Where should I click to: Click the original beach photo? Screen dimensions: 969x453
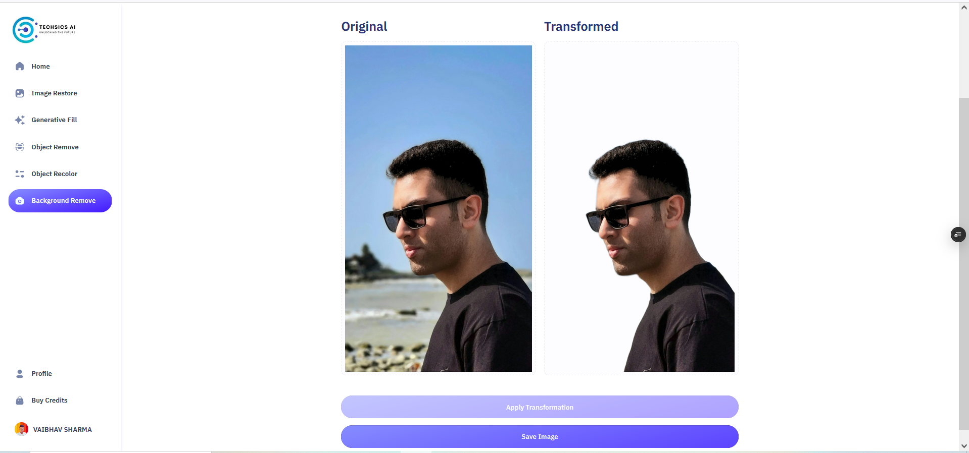439,208
